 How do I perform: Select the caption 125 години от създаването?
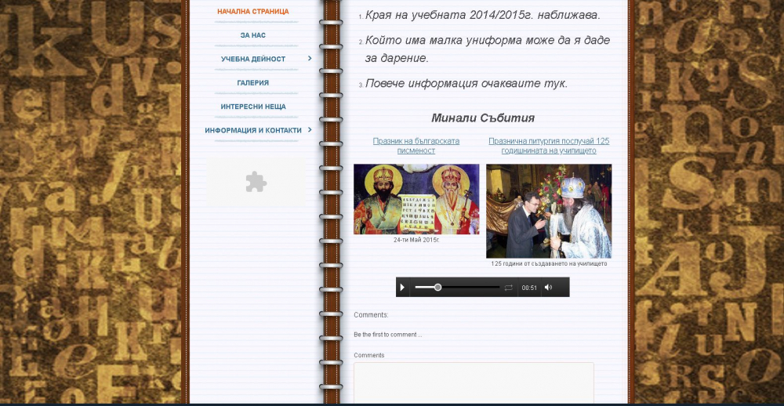549,263
